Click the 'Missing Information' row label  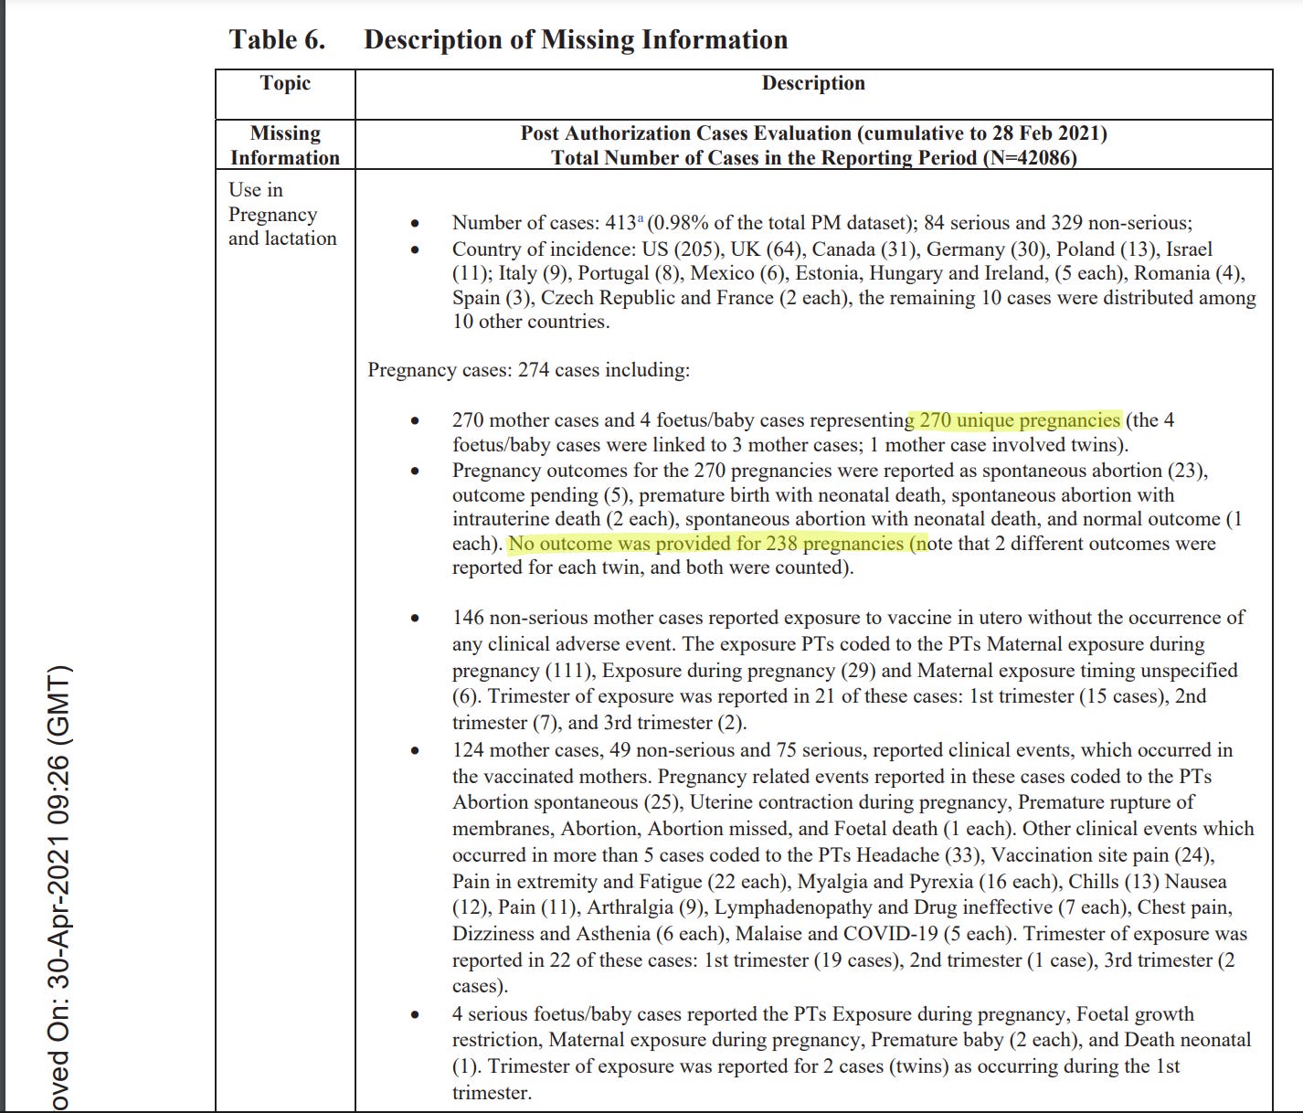(285, 145)
